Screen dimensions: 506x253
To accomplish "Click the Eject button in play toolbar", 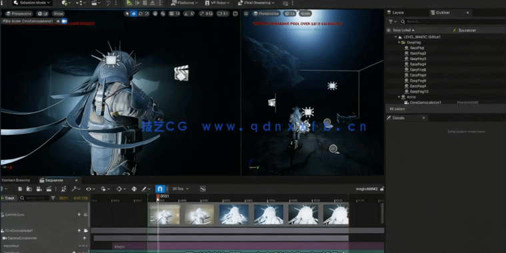I will [x=152, y=3].
